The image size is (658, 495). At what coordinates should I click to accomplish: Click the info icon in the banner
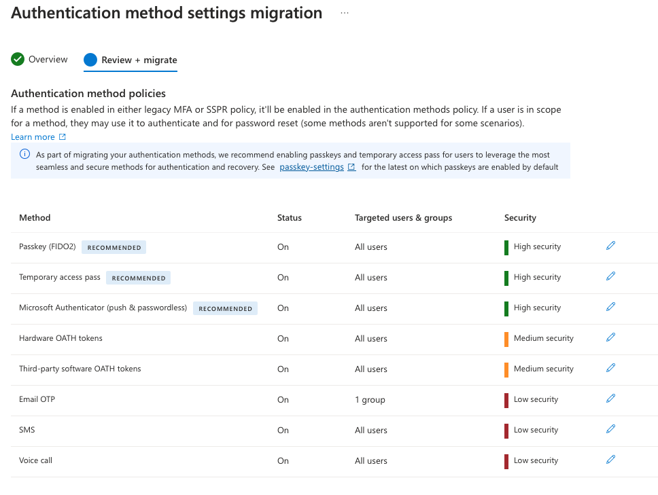[24, 154]
